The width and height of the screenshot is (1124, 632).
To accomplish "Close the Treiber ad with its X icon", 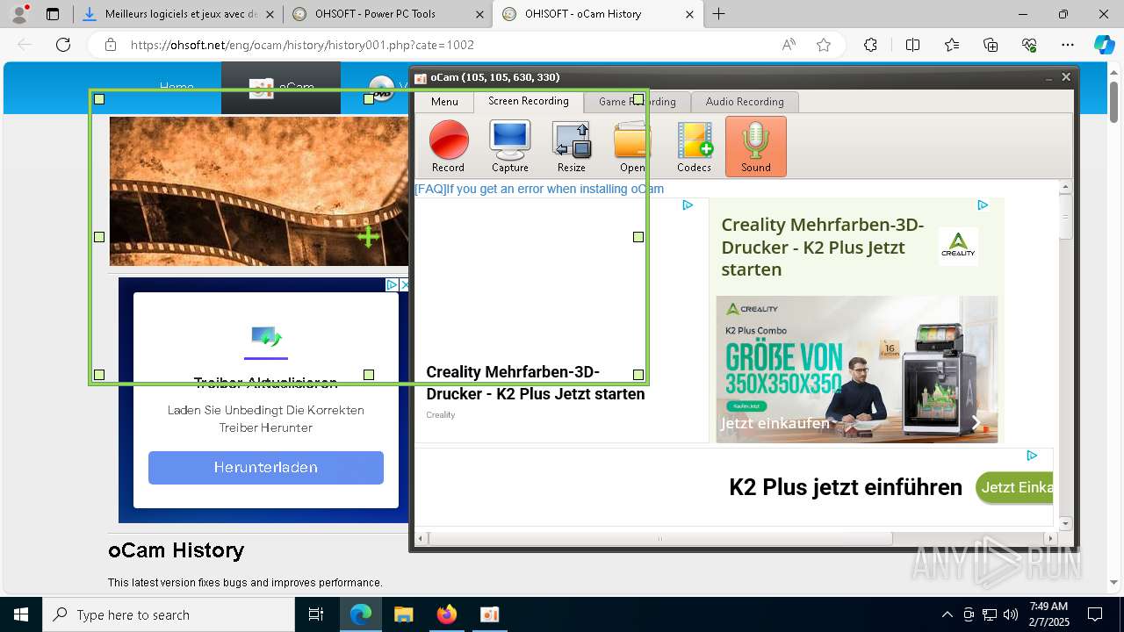I will [405, 284].
